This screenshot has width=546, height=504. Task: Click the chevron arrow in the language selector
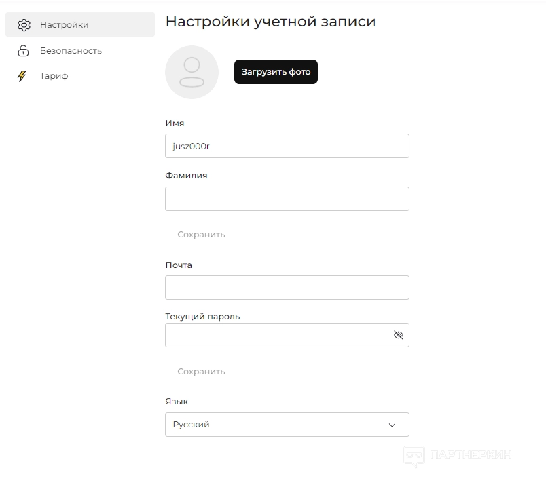[392, 425]
